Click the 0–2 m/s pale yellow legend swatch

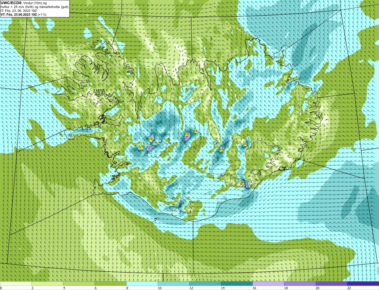pos(16,283)
